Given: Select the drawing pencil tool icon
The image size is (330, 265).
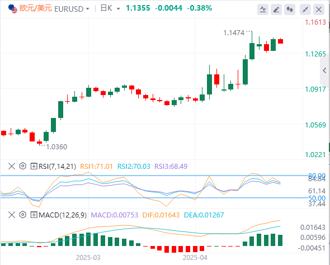Looking at the screenshot, I should pyautogui.click(x=276, y=10).
